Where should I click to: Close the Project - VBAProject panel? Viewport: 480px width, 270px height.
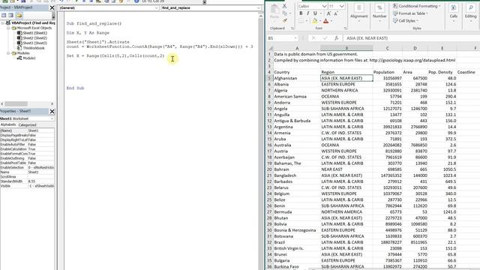(x=52, y=7)
